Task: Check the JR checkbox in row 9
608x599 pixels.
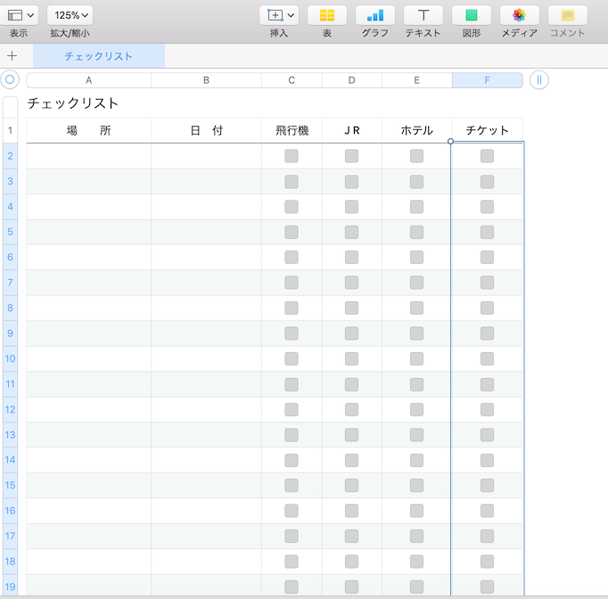Action: coord(351,333)
